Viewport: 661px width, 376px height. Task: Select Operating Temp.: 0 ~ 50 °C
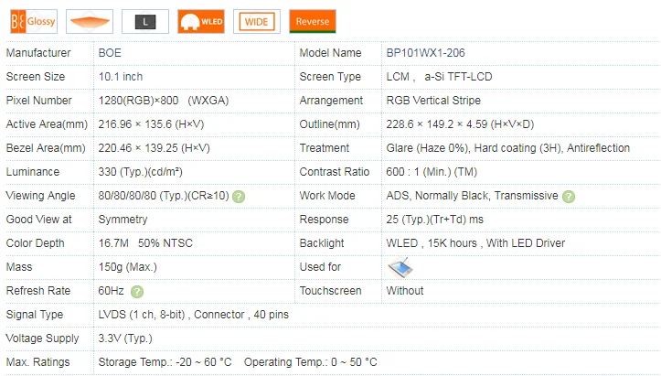tap(310, 362)
